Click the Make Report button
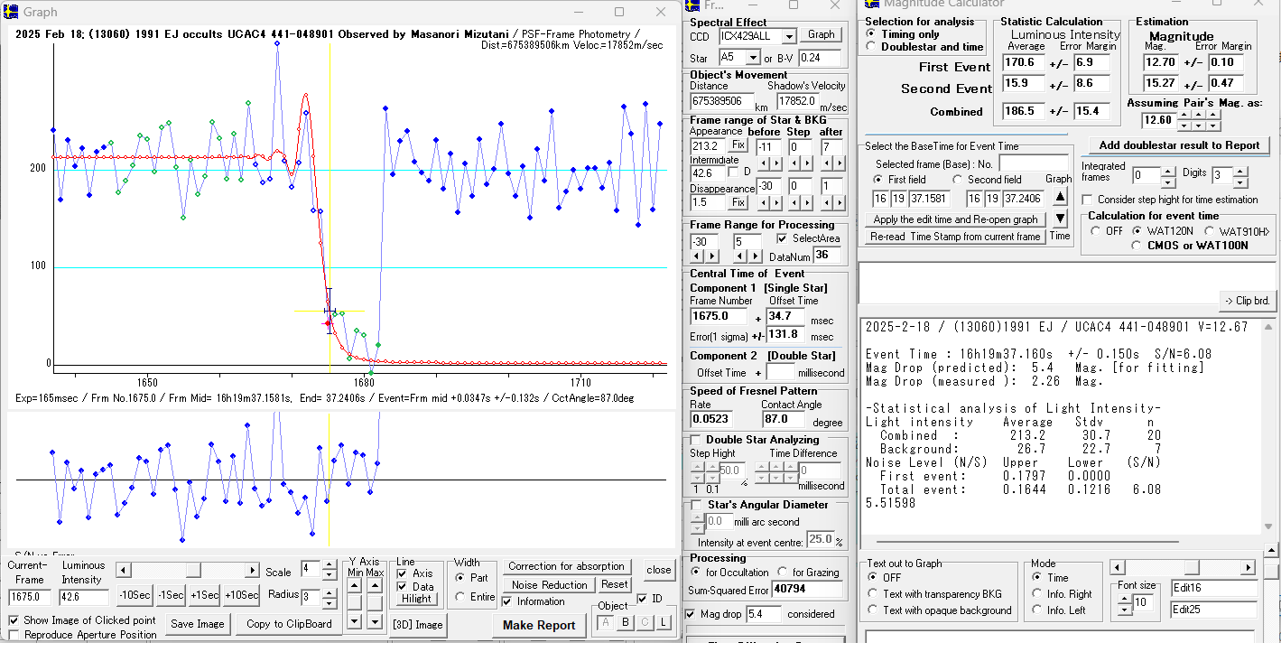 tap(539, 625)
